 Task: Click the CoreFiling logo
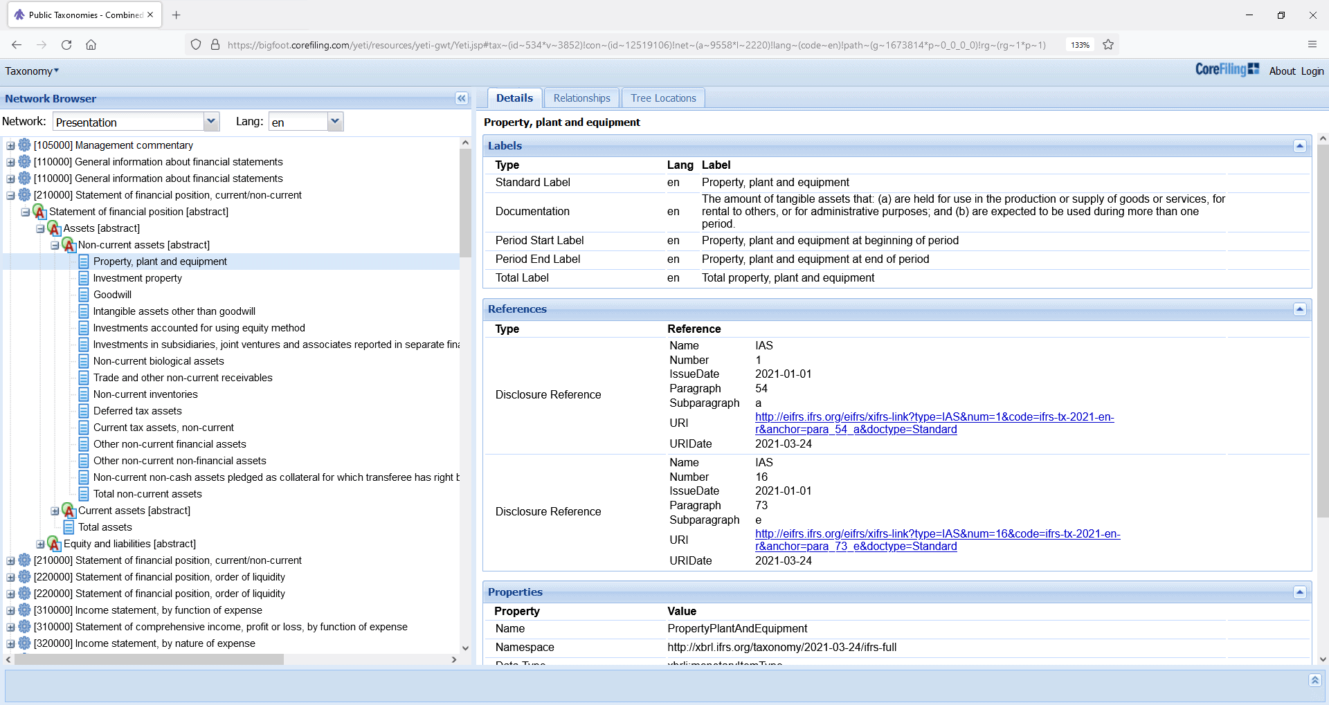point(1227,69)
